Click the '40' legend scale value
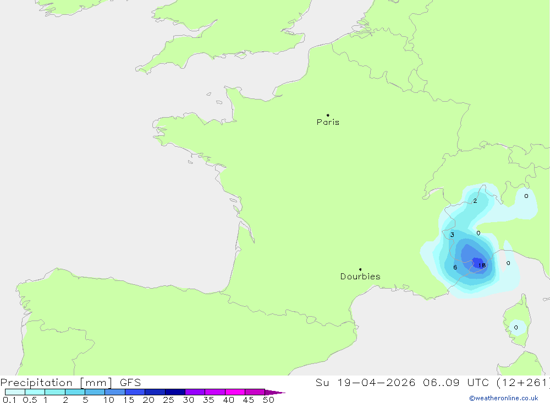 (x=228, y=400)
